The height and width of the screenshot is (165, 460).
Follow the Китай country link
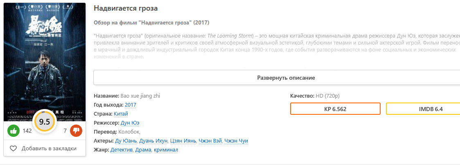click(x=121, y=114)
